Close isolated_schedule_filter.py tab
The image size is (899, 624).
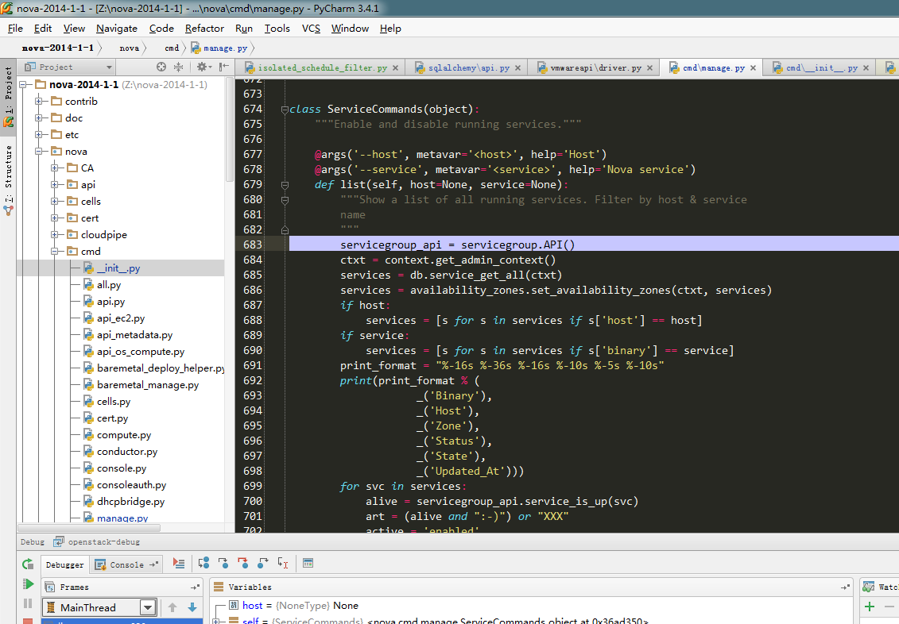[x=395, y=68]
